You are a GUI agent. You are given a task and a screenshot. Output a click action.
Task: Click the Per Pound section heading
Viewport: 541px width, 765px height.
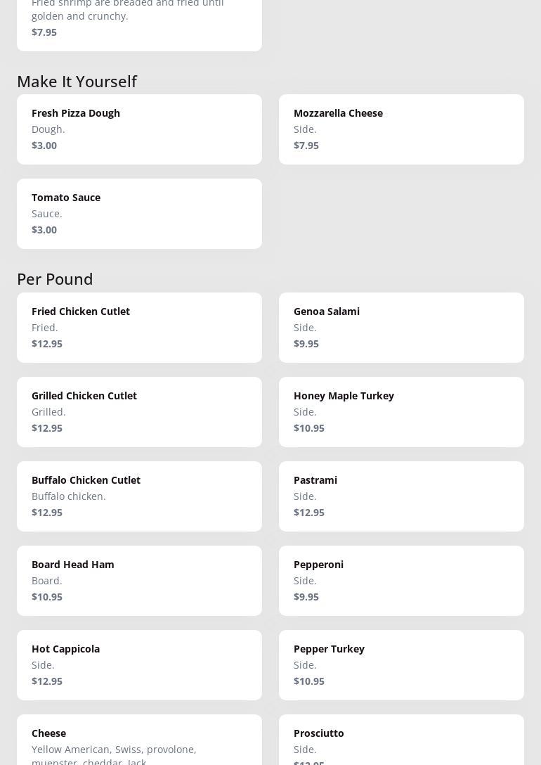tap(55, 279)
